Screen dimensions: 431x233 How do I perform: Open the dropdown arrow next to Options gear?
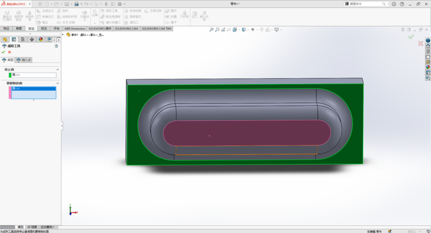125,4
